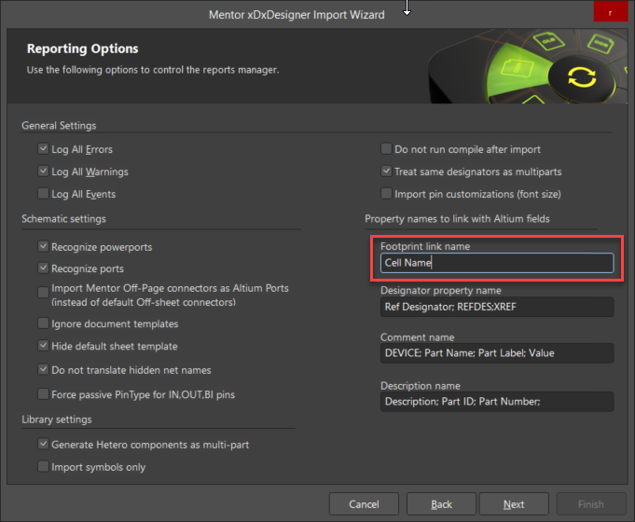Check Import symbols only
The height and width of the screenshot is (522, 635).
point(43,466)
